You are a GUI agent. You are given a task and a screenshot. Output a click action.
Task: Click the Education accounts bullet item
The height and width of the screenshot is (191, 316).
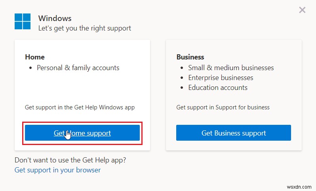(218, 88)
